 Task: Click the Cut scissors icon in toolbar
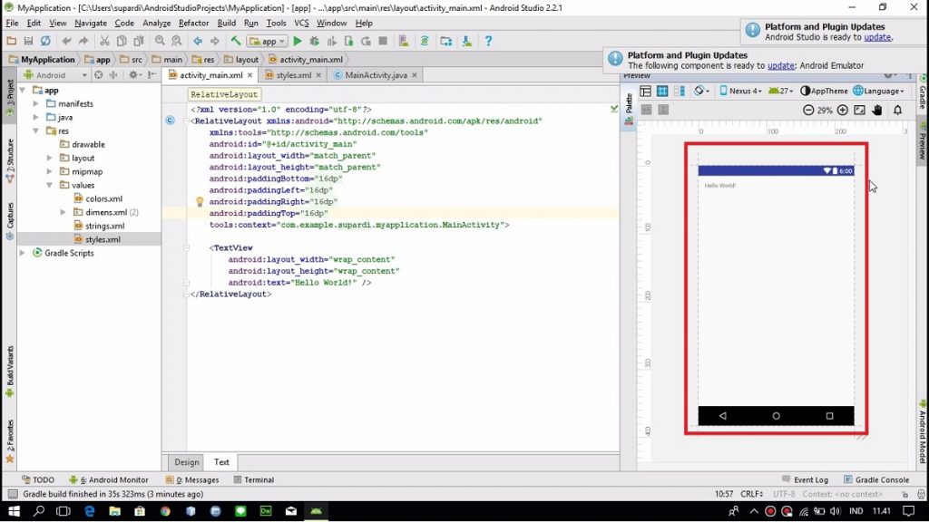coord(105,42)
